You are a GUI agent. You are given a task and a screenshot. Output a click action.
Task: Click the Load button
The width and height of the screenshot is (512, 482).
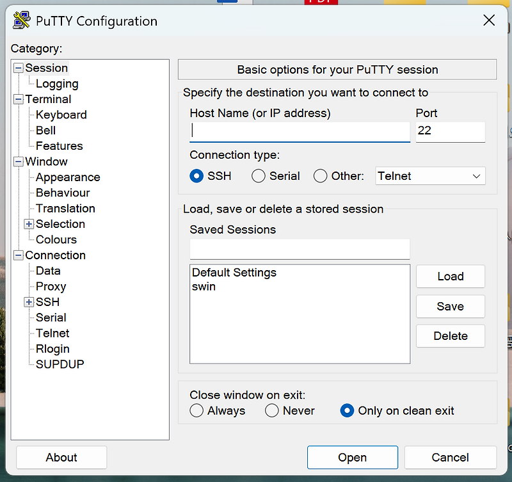coord(450,277)
